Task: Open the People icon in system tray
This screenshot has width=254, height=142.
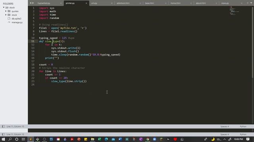Action: [x=206, y=139]
